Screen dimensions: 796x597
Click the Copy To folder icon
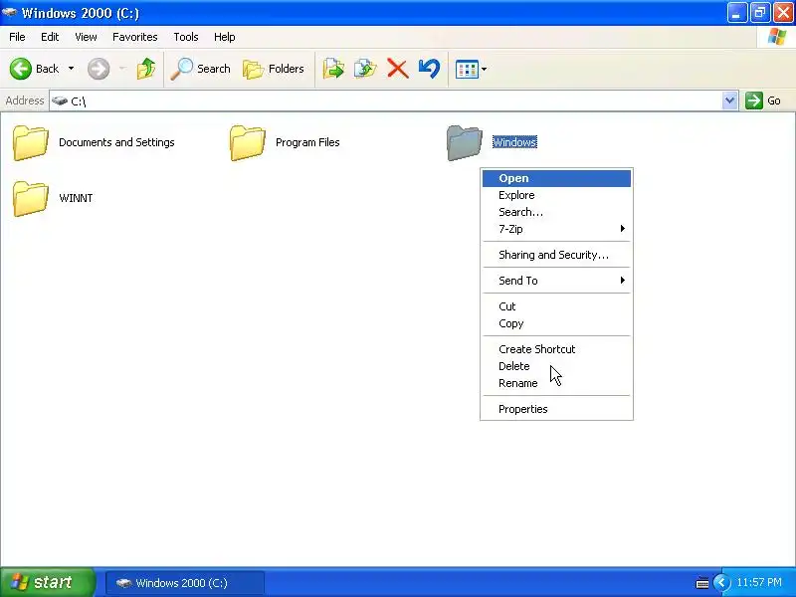point(365,69)
